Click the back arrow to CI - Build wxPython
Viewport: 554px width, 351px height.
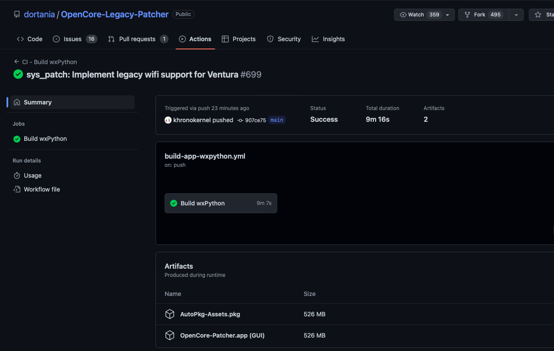click(16, 62)
